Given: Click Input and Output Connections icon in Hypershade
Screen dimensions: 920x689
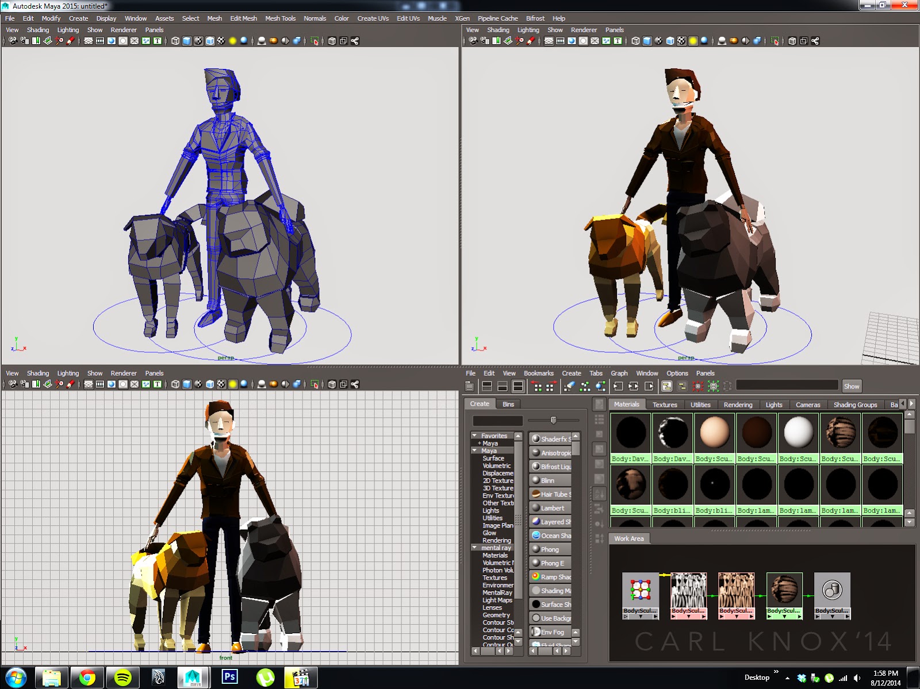Looking at the screenshot, I should pyautogui.click(x=634, y=387).
